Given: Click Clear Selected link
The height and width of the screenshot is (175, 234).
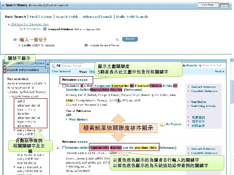Looking at the screenshot, I should (x=61, y=72).
